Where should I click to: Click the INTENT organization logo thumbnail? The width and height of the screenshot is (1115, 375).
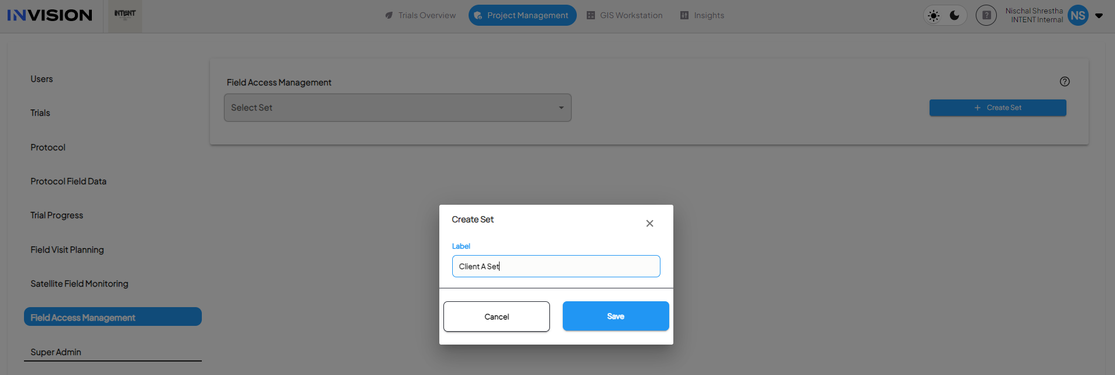point(125,16)
